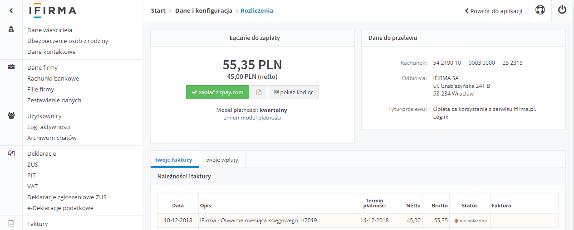Open Dane właściciela menu item
The image size is (574, 230).
coord(49,30)
